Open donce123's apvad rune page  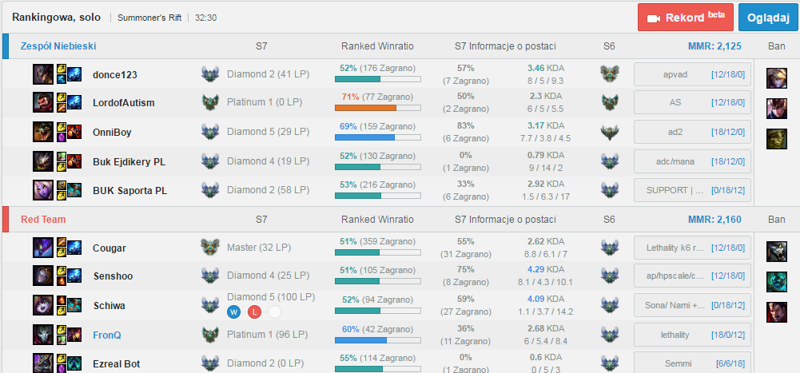coord(692,74)
